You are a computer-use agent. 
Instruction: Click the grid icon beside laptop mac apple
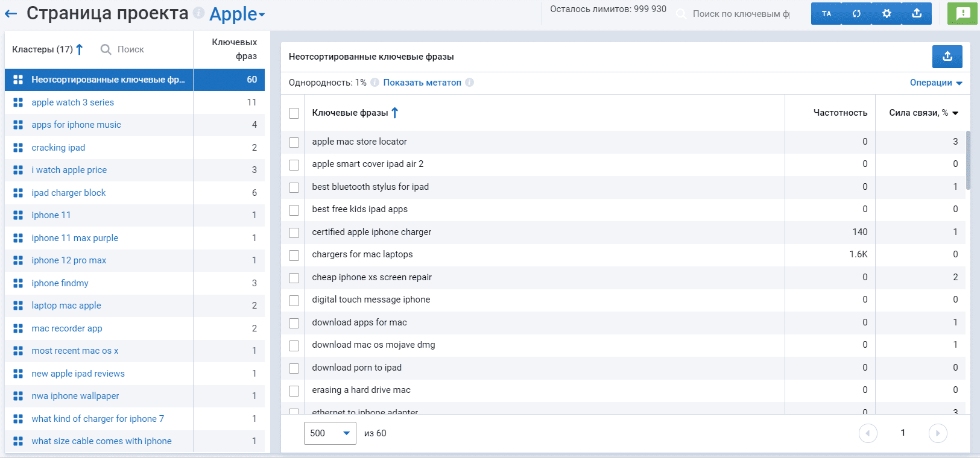tap(18, 306)
